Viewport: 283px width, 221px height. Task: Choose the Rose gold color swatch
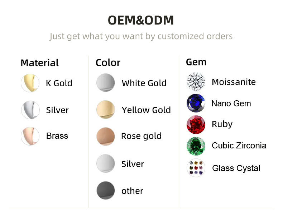(106, 136)
